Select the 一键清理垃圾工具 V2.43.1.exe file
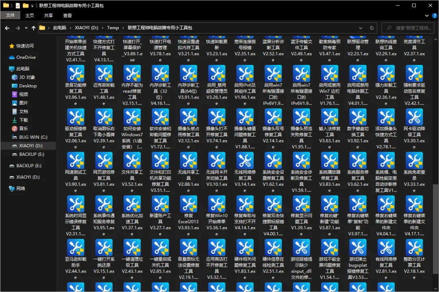Screen dimensions: 439x292 tap(132, 260)
